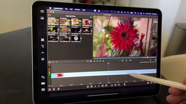Expand the Imported Files source dropdown
The height and width of the screenshot is (104, 186).
pyautogui.click(x=70, y=16)
